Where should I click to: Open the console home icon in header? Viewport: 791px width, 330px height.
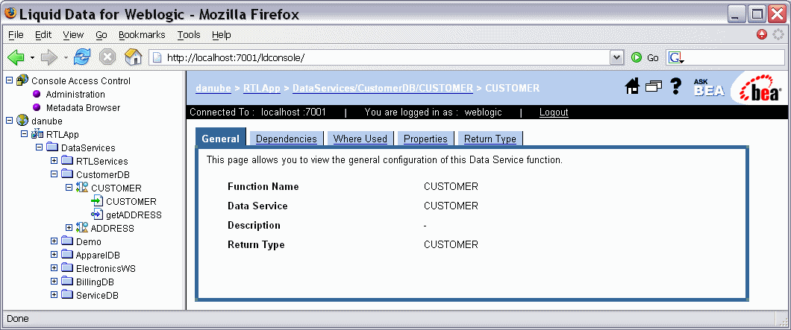click(x=632, y=87)
